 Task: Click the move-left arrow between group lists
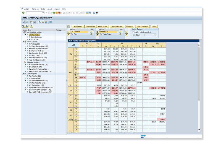pos(98,35)
